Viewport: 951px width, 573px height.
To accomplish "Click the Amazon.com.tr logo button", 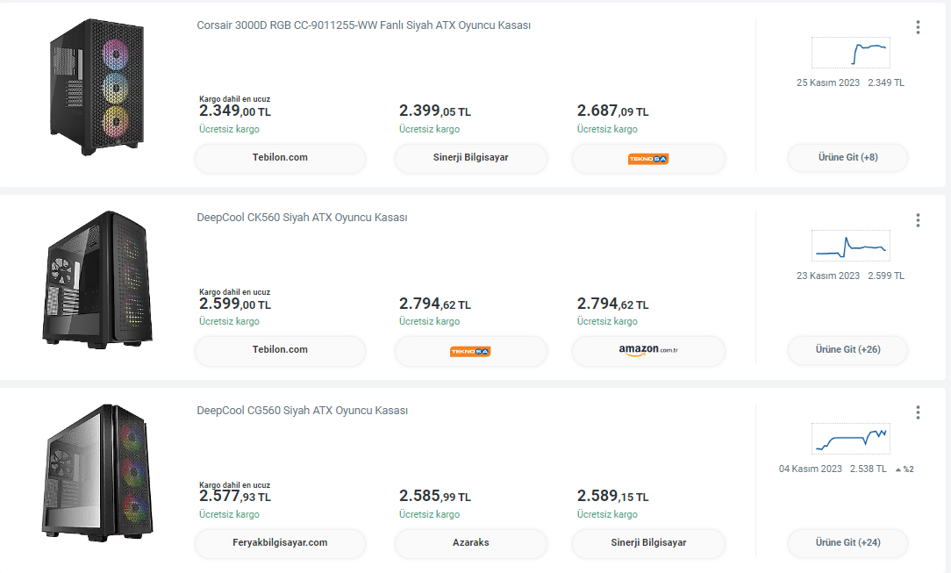I will click(x=648, y=350).
